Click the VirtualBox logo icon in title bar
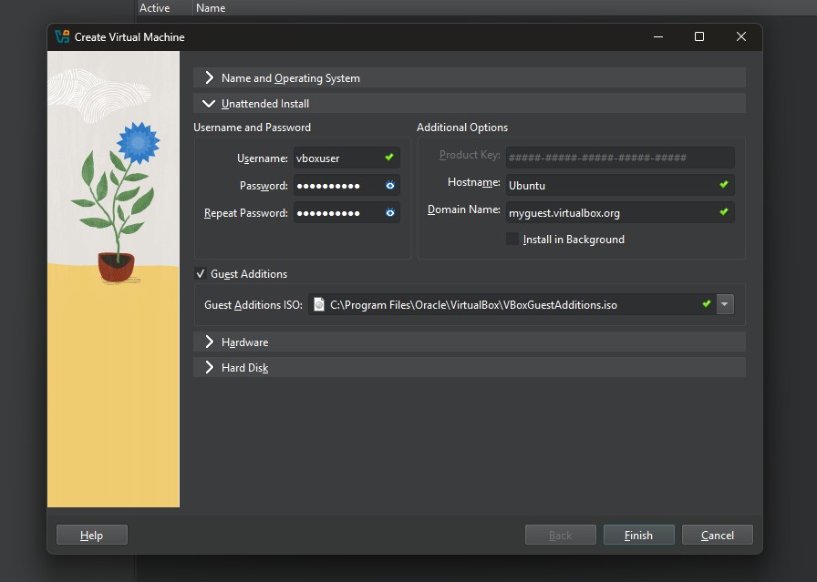This screenshot has width=817, height=582. click(62, 37)
